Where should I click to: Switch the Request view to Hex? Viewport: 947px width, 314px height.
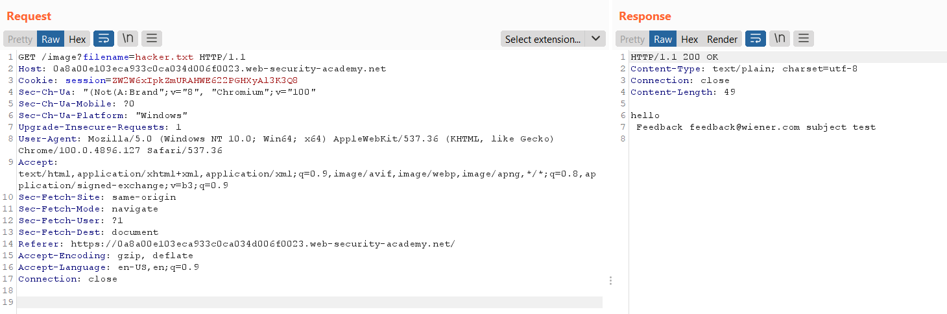tap(77, 39)
